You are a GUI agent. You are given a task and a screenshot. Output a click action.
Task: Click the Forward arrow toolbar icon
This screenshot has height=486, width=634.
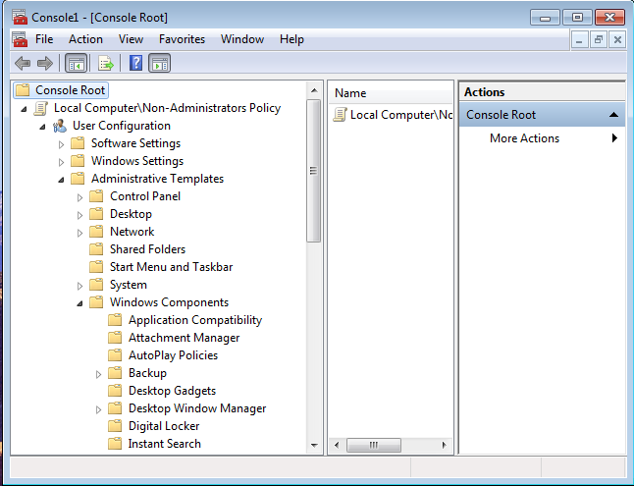tap(44, 64)
